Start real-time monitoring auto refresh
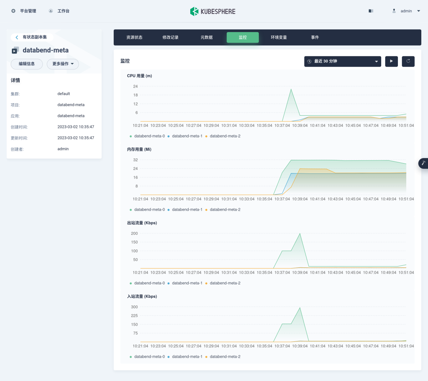This screenshot has height=381, width=428. coord(391,61)
